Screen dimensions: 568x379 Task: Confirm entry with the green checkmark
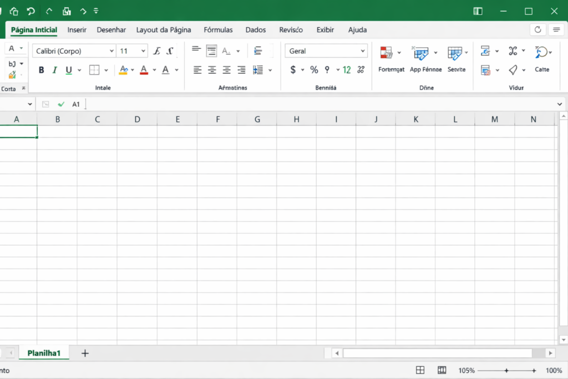(x=61, y=104)
